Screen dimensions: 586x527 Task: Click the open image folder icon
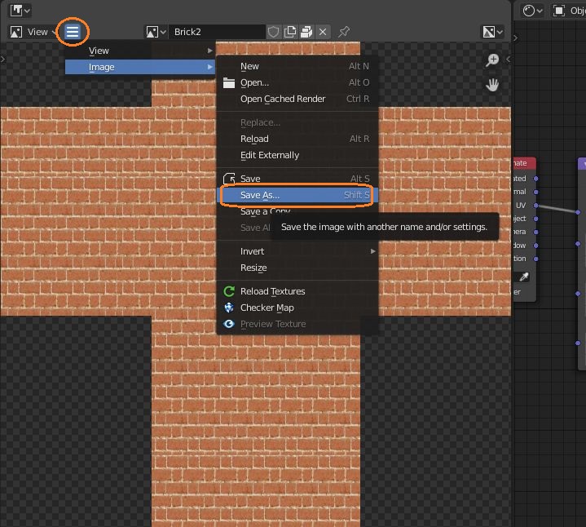pyautogui.click(x=306, y=32)
